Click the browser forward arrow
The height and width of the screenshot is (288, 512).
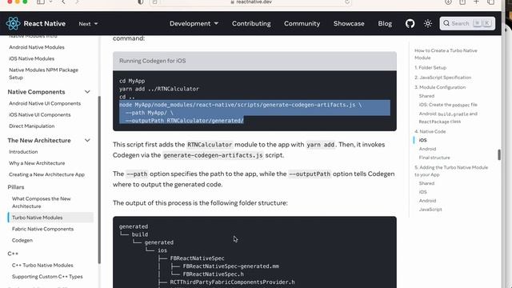pos(77,2)
